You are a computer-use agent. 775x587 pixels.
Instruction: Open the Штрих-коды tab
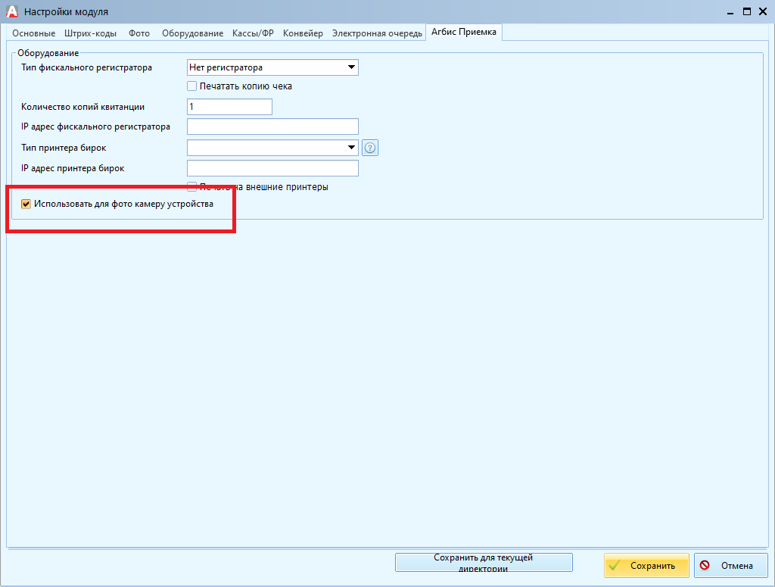click(91, 33)
